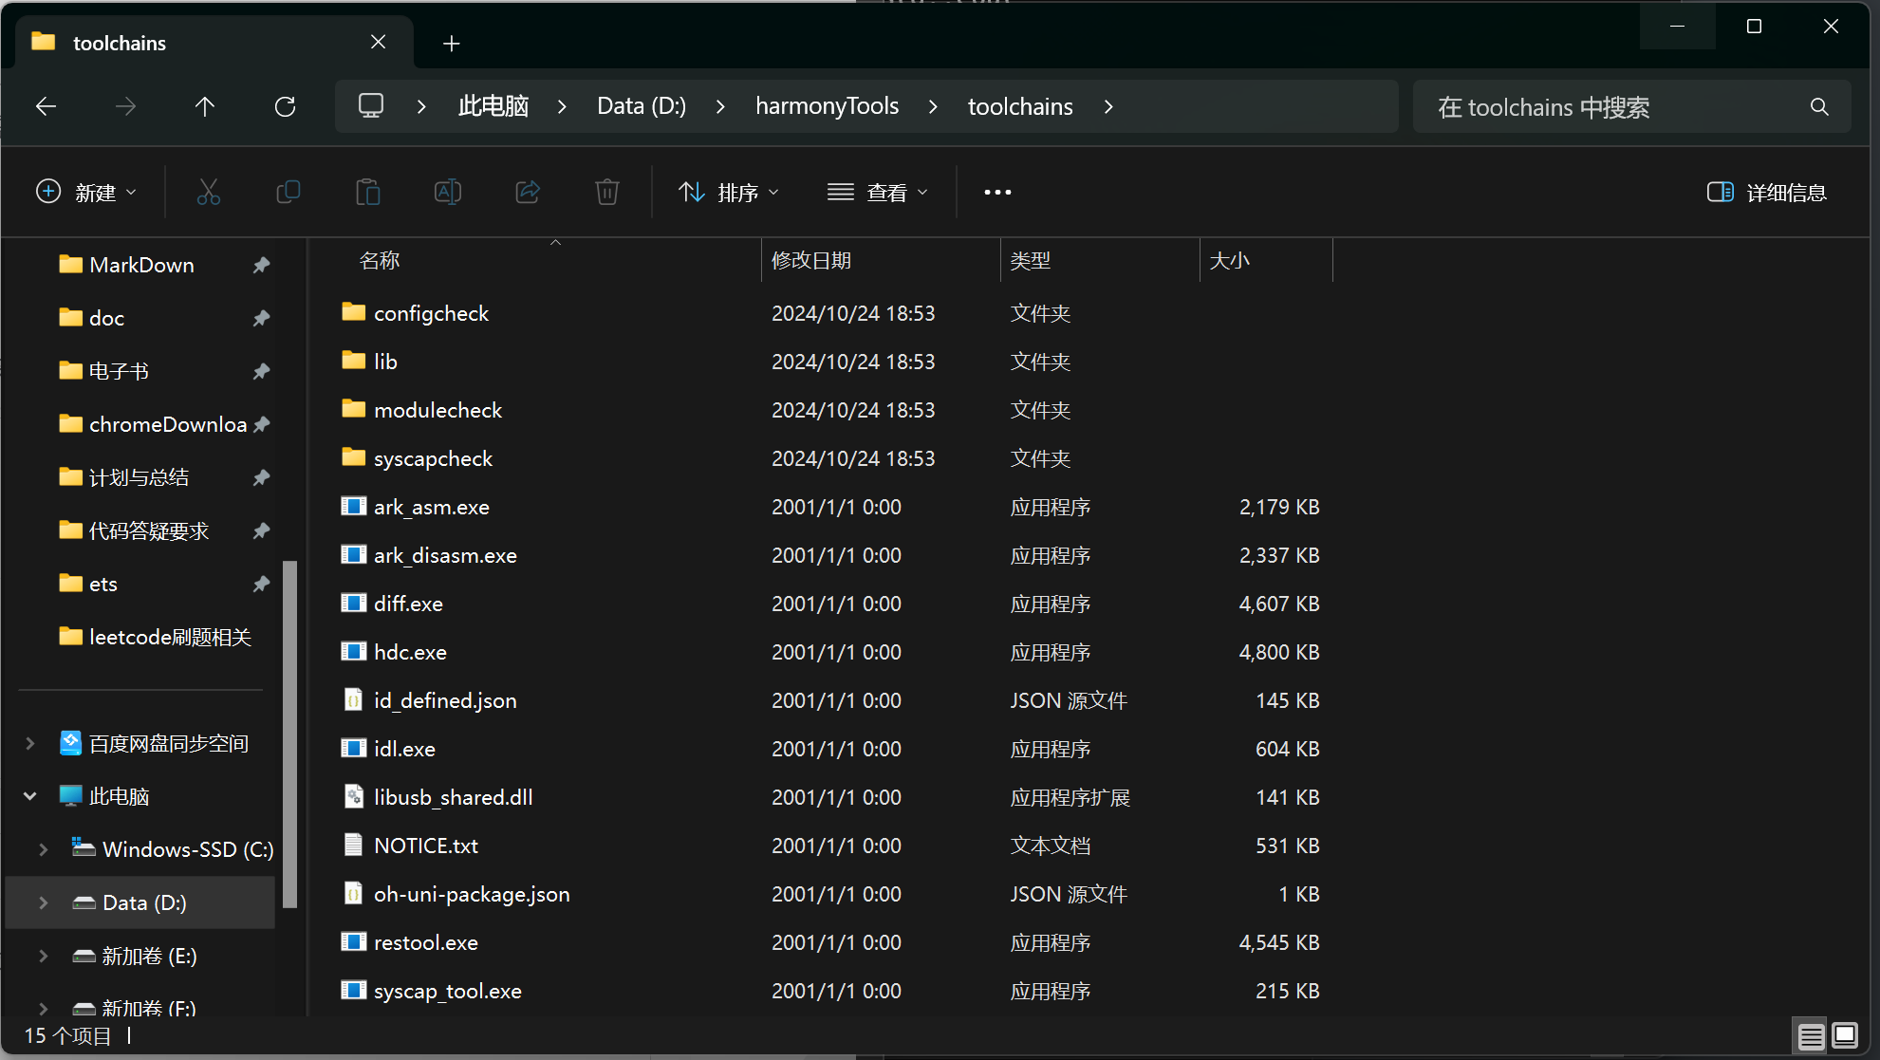Click the monitor icon in address bar
The image size is (1880, 1060).
pos(371,105)
